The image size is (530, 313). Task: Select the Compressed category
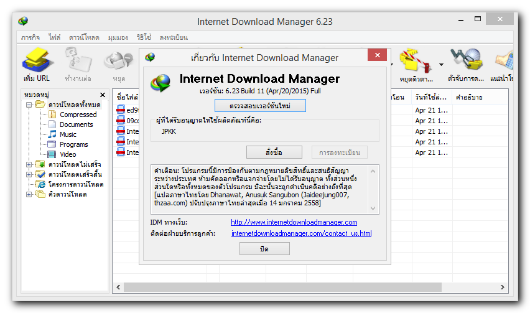click(x=78, y=114)
